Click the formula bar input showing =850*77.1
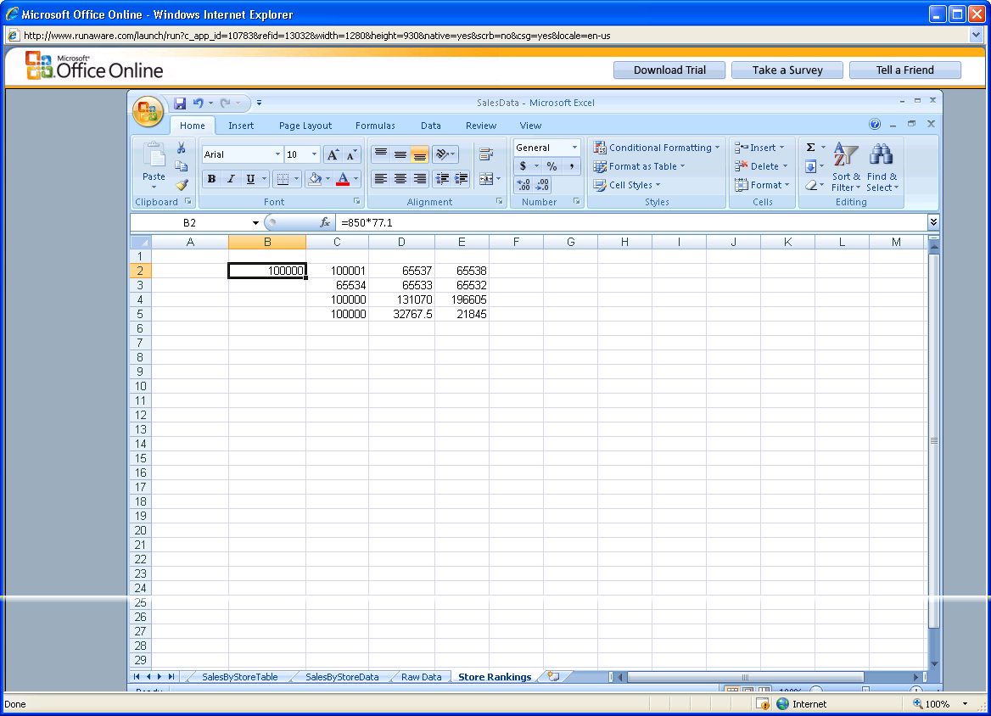991x716 pixels. pyautogui.click(x=632, y=222)
